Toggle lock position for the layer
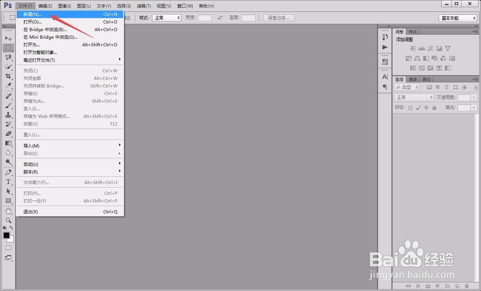This screenshot has height=291, width=481. [x=426, y=107]
